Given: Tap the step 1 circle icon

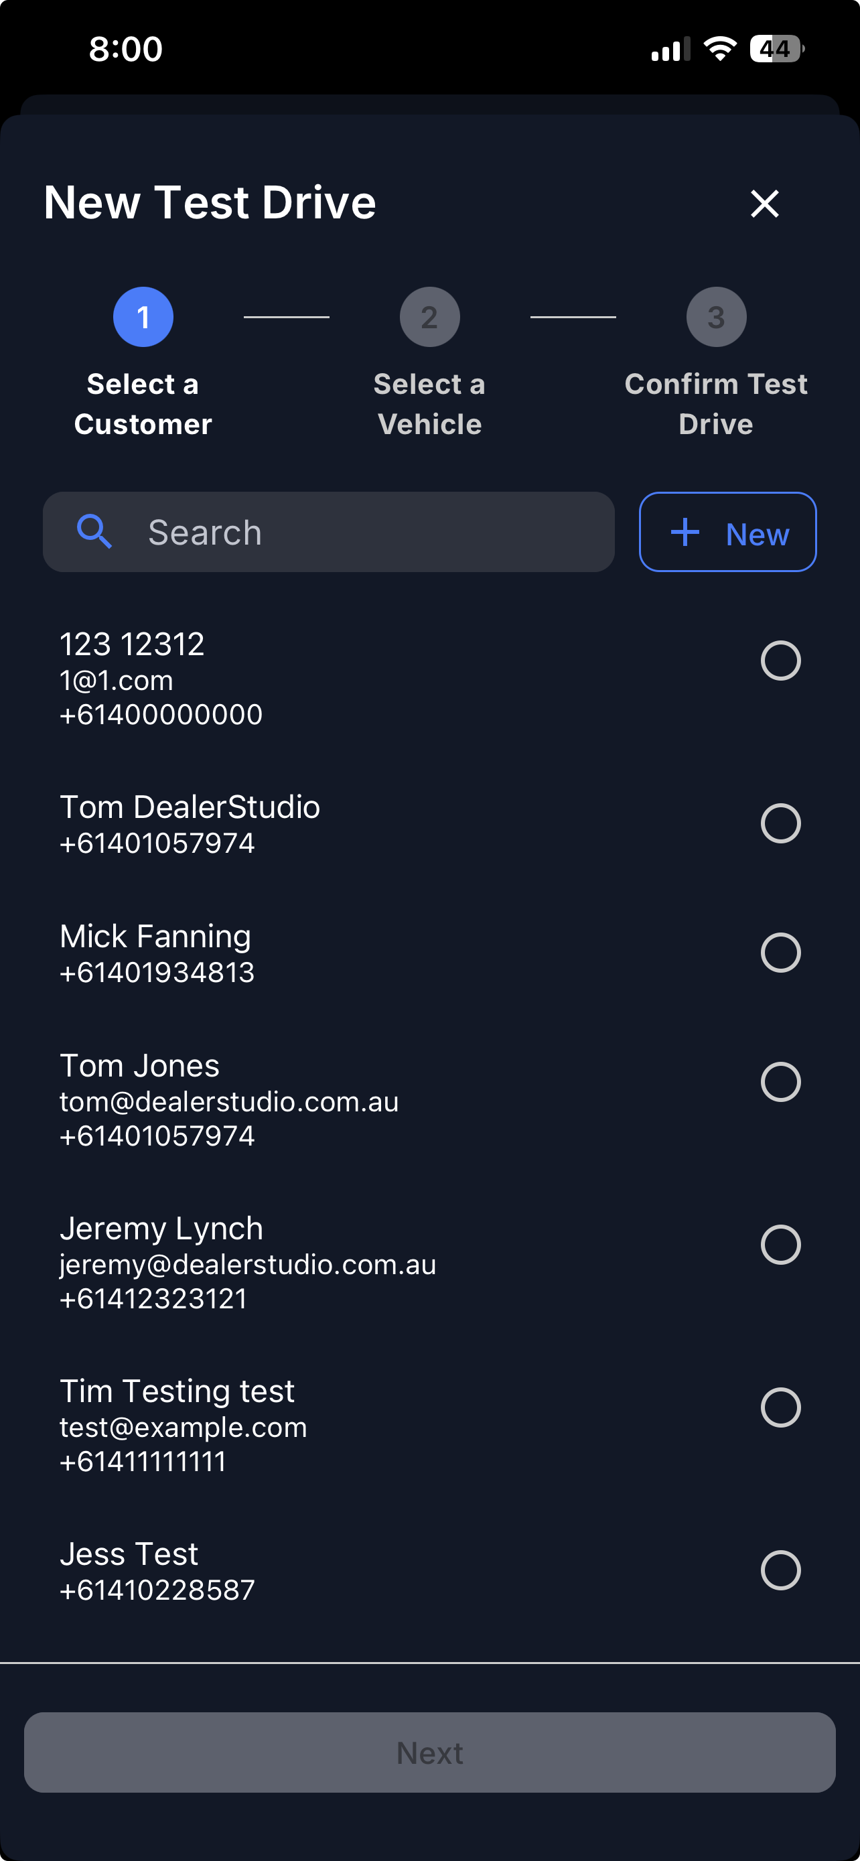Looking at the screenshot, I should 143,317.
